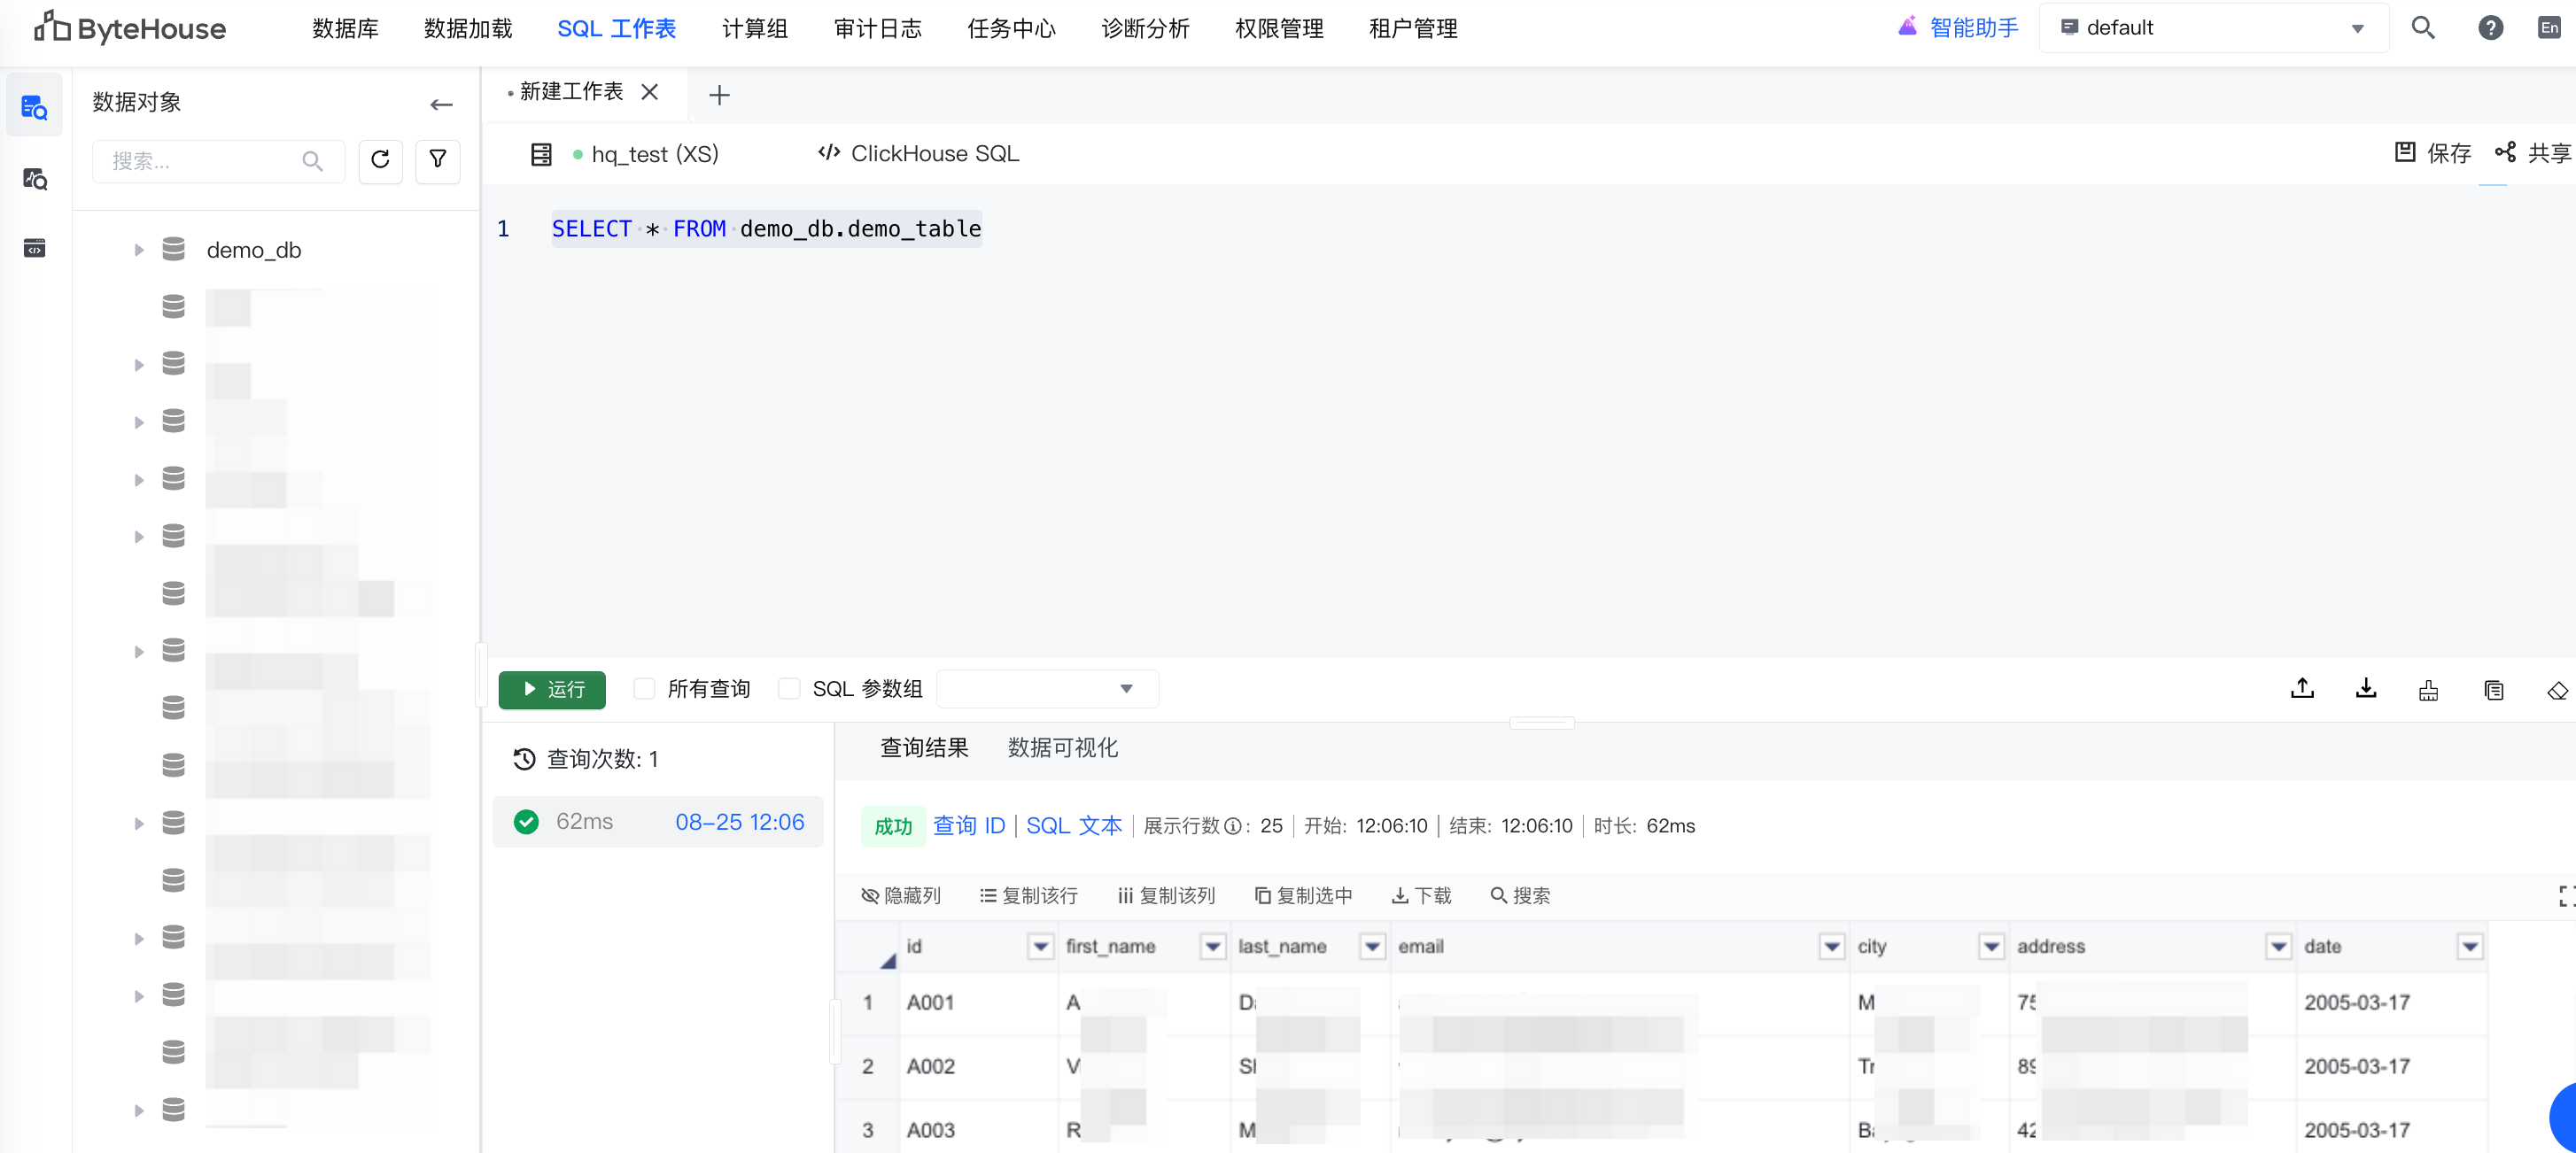The height and width of the screenshot is (1153, 2576).
Task: Click the add new worksheet plus icon
Action: tap(719, 95)
